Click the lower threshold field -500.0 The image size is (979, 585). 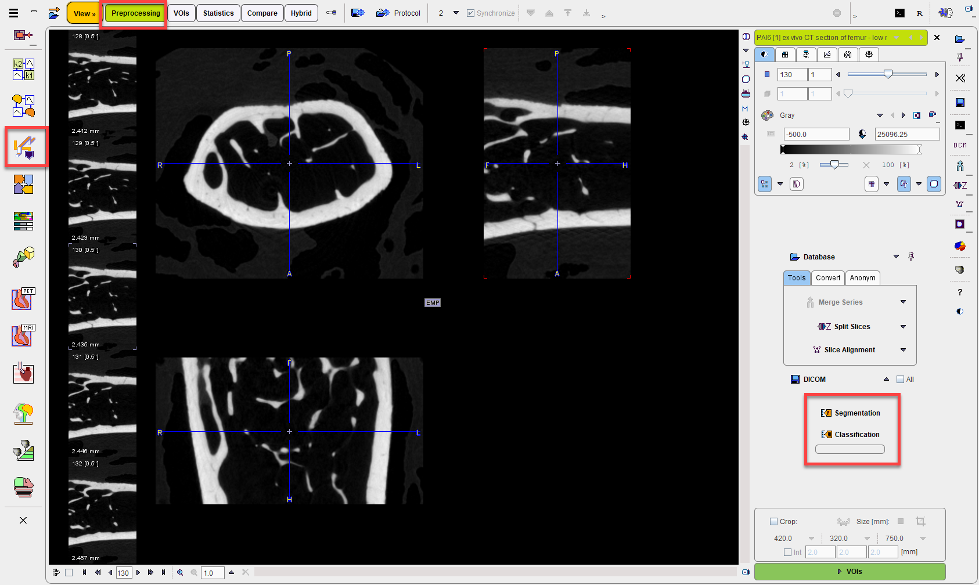pyautogui.click(x=816, y=134)
